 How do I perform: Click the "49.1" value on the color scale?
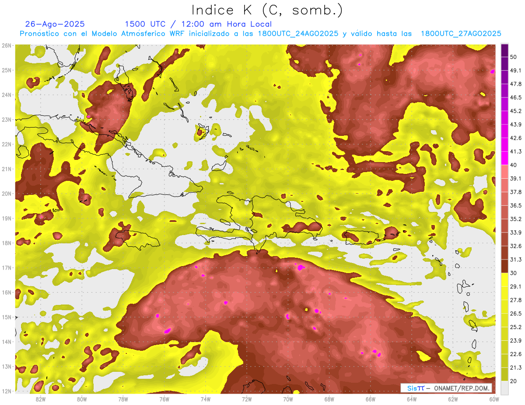click(515, 70)
